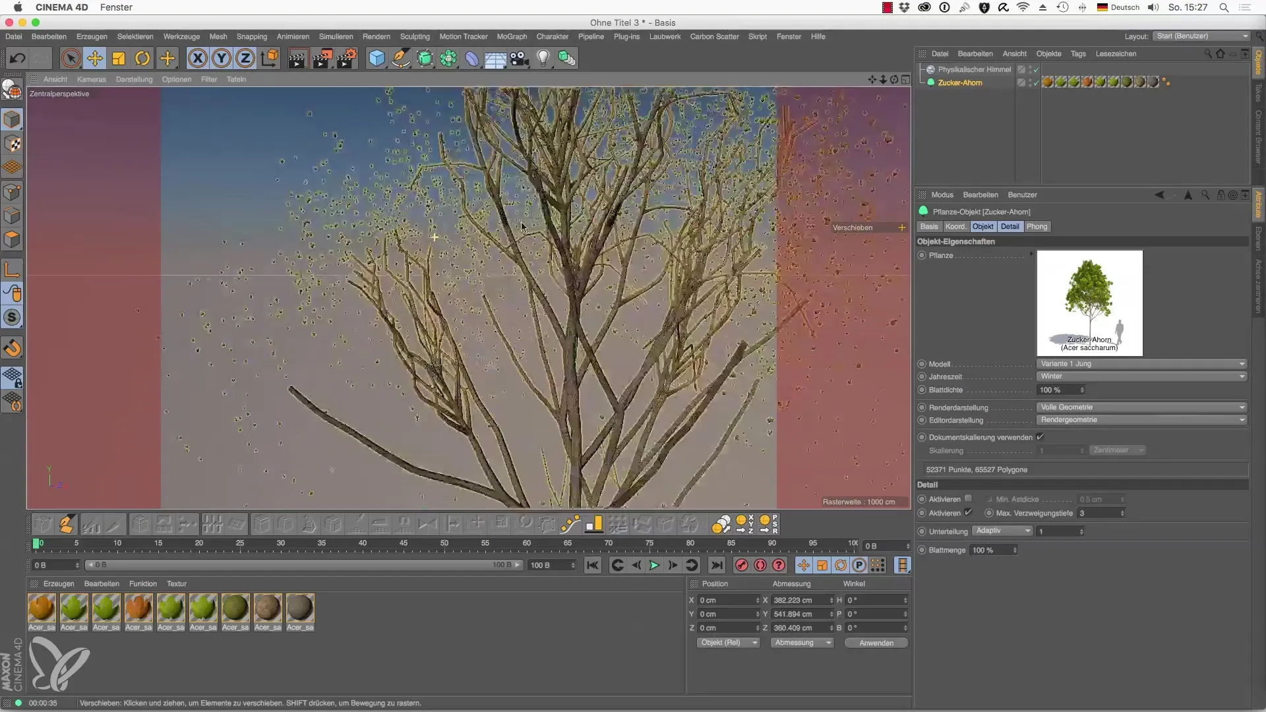1266x712 pixels.
Task: Click the macOS Wi-Fi status icon
Action: point(1023,7)
